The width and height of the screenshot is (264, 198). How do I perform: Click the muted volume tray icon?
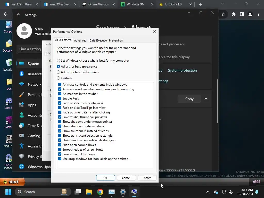pos(231,192)
